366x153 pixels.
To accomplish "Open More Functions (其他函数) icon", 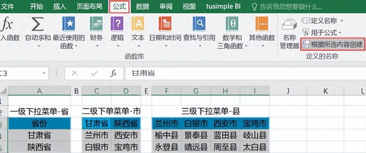I will coord(262,24).
